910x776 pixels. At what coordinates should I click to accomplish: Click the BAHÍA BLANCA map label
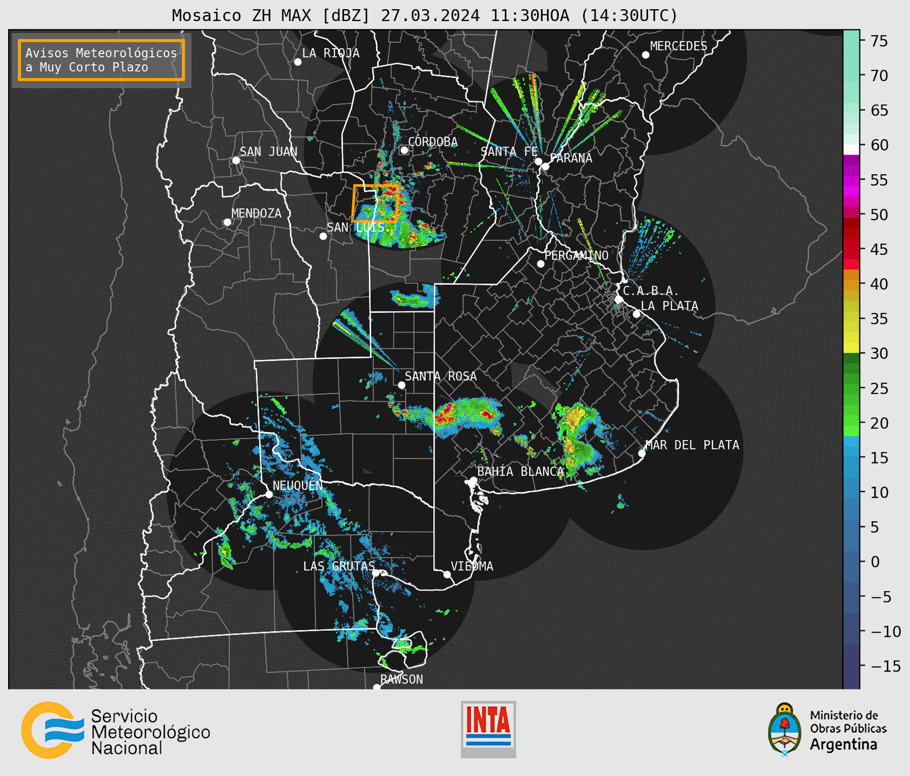point(521,472)
